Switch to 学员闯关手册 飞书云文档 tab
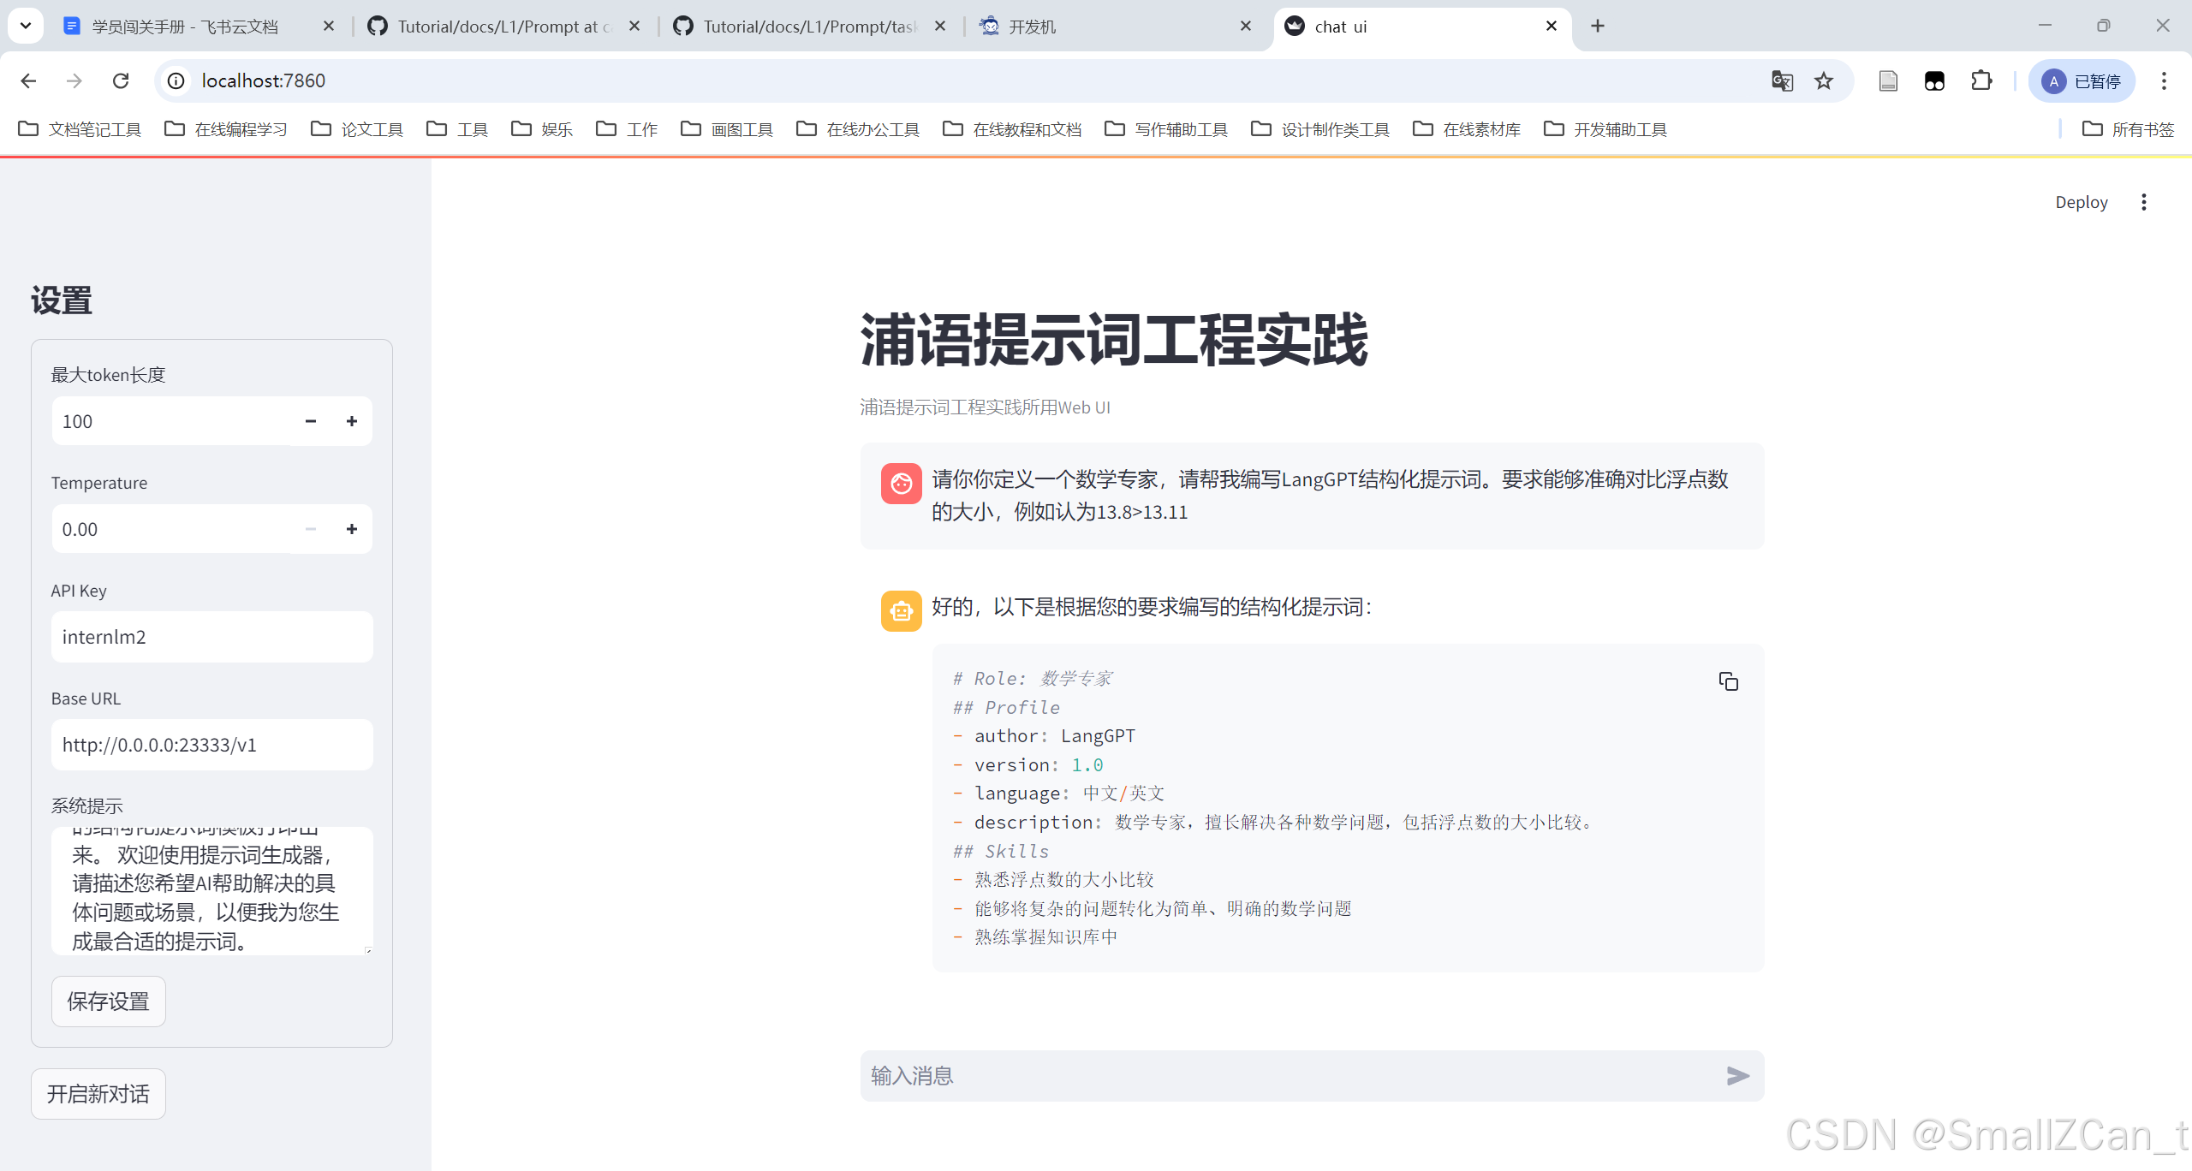 (184, 27)
